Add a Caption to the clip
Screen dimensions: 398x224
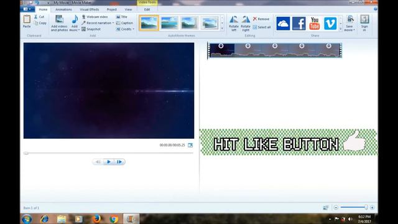pos(124,23)
